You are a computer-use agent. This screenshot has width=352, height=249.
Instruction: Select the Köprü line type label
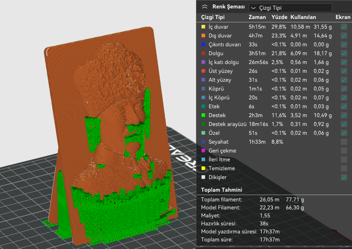[217, 89]
